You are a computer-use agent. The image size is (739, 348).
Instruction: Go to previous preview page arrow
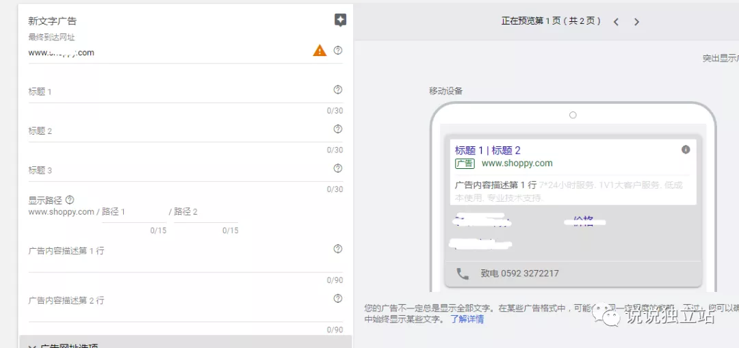(x=616, y=22)
